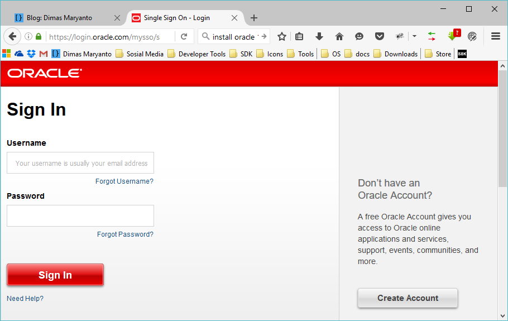Expand the docs bookmark folder
The height and width of the screenshot is (321, 508).
357,54
